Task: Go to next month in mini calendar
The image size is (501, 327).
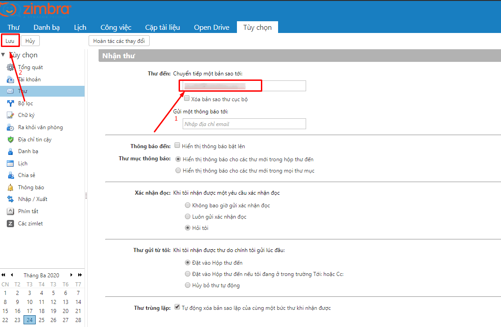Action: click(x=71, y=275)
